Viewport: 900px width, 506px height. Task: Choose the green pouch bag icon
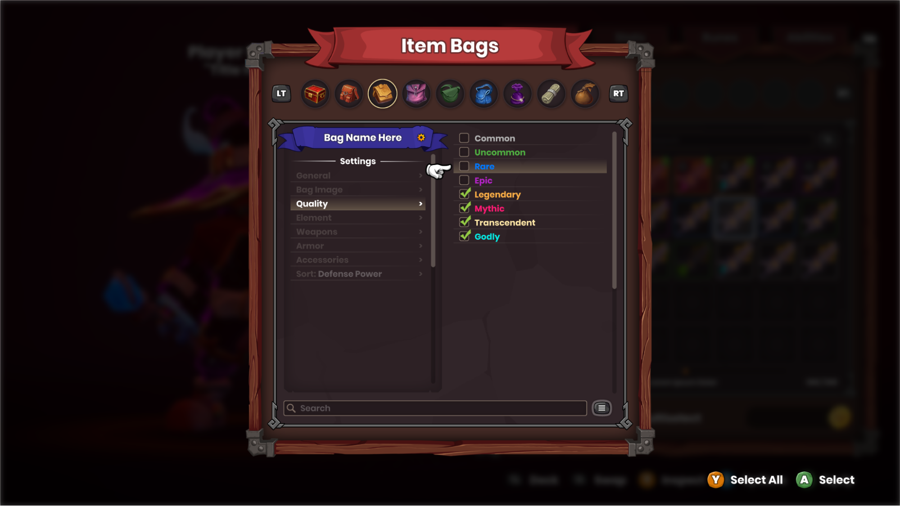pyautogui.click(x=450, y=94)
